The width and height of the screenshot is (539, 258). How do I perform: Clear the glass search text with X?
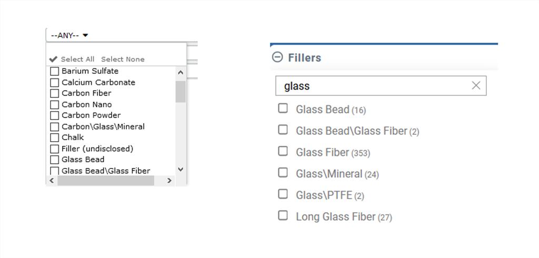476,86
